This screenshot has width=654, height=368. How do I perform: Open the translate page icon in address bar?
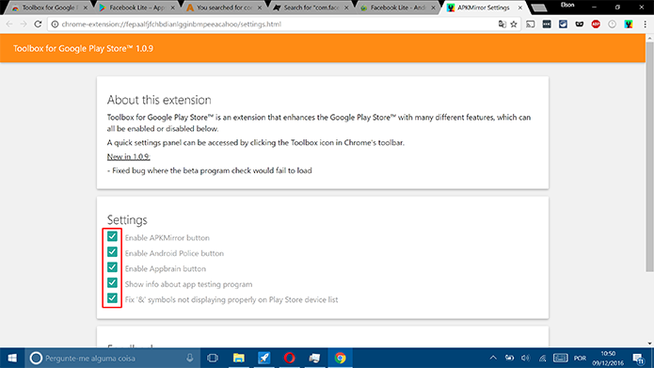pyautogui.click(x=502, y=24)
